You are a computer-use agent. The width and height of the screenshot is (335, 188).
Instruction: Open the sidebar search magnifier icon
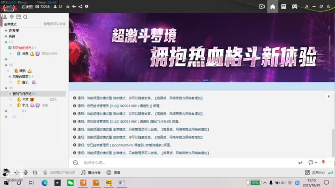26,17
